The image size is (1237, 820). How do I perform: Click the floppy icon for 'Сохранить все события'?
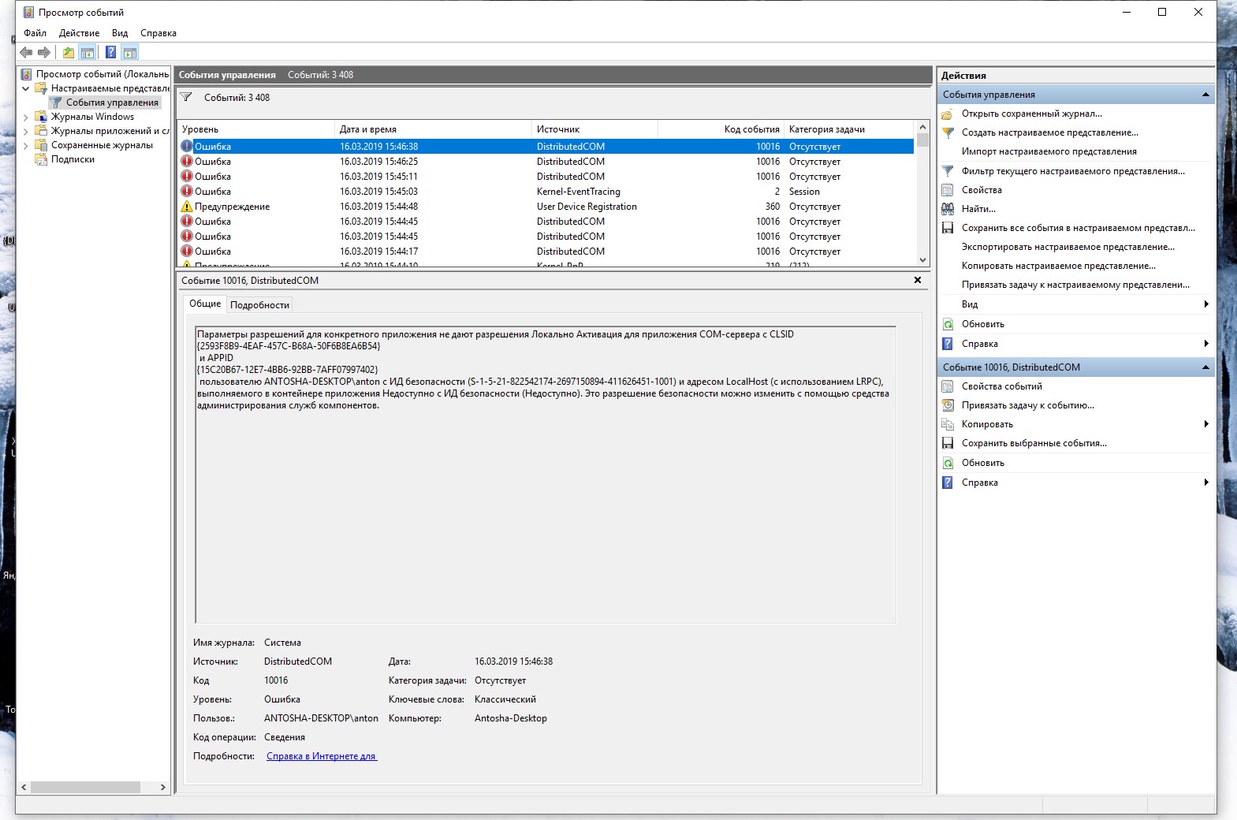(948, 228)
